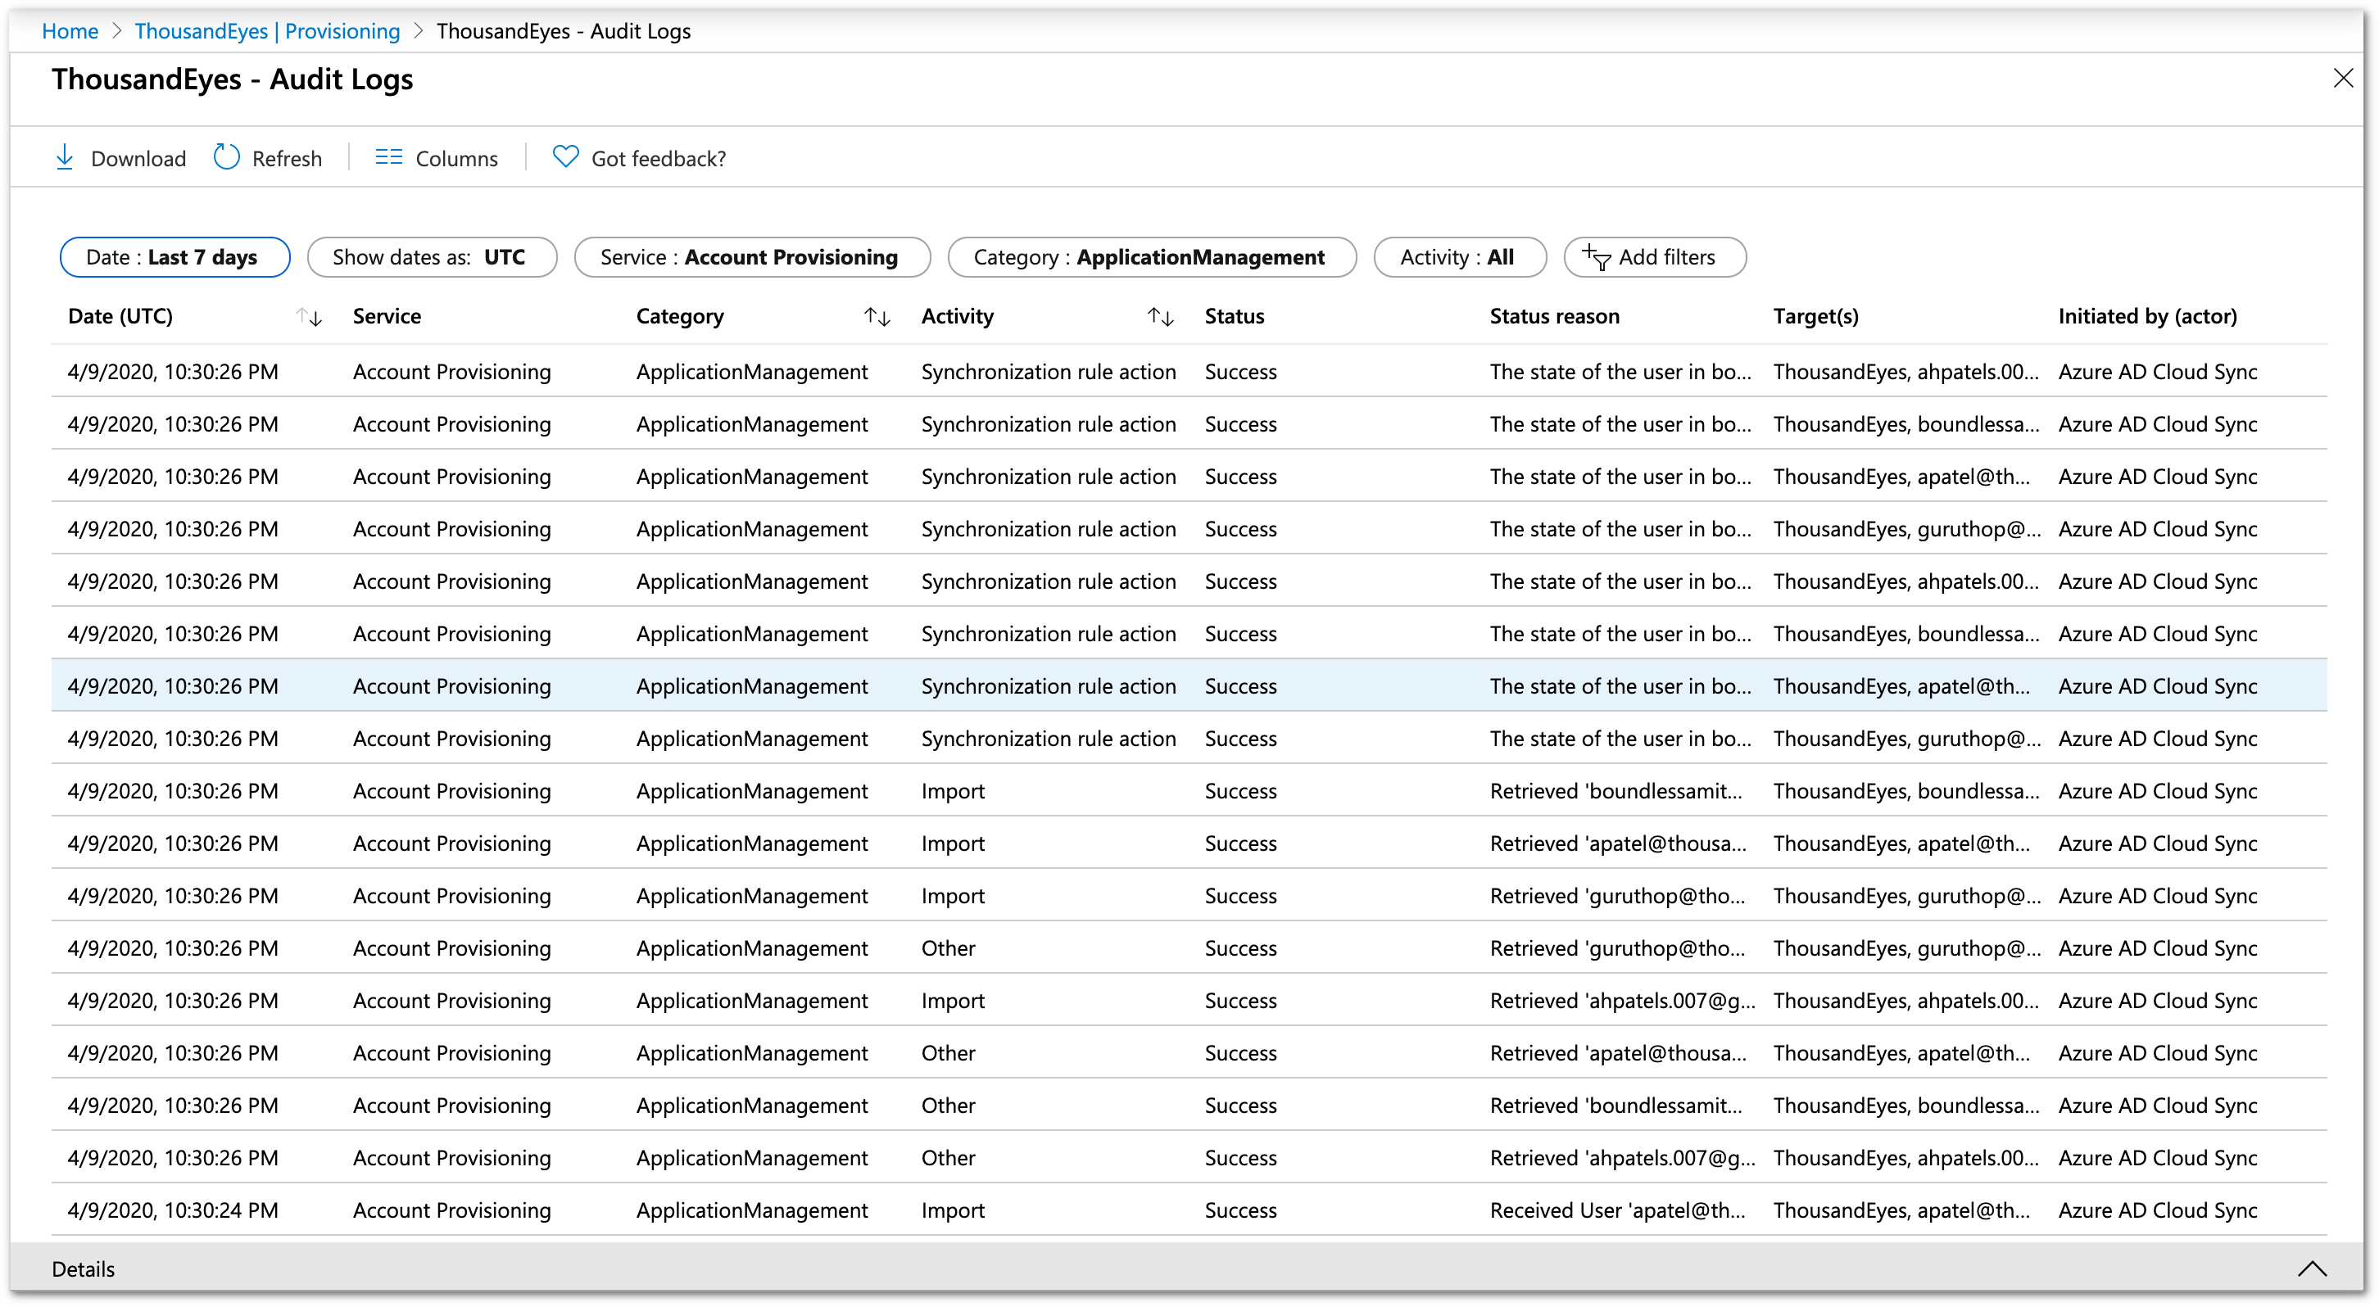Click the feedback heart icon
The image size is (2379, 1307).
point(565,158)
